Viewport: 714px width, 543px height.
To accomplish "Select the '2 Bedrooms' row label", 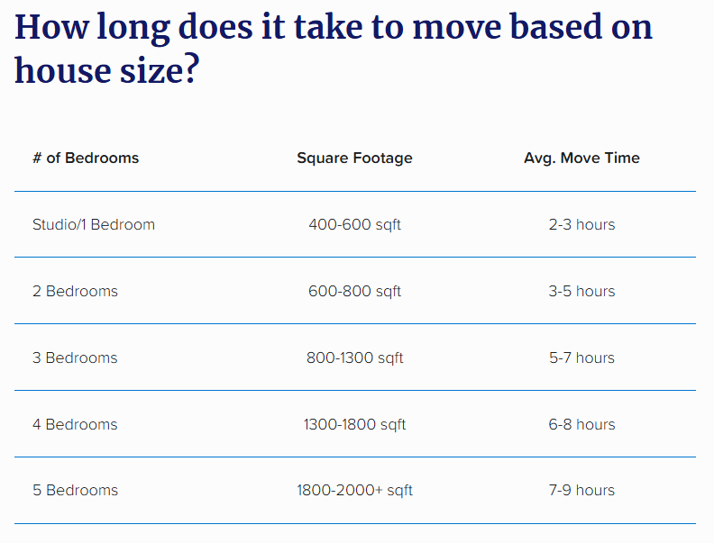I will coord(75,291).
